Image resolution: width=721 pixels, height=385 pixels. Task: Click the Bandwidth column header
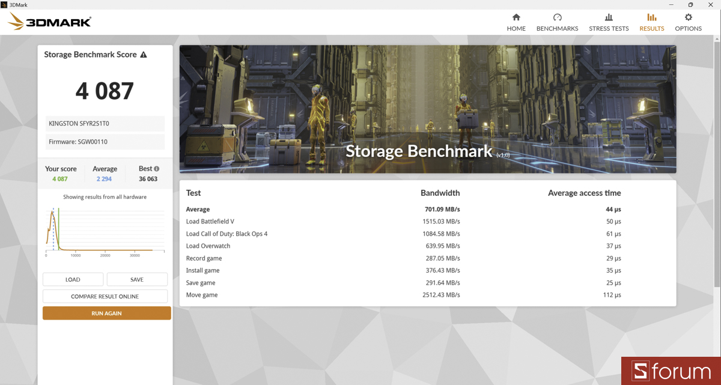click(440, 193)
